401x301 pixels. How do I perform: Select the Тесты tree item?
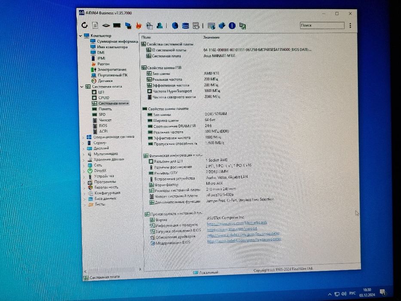100,204
